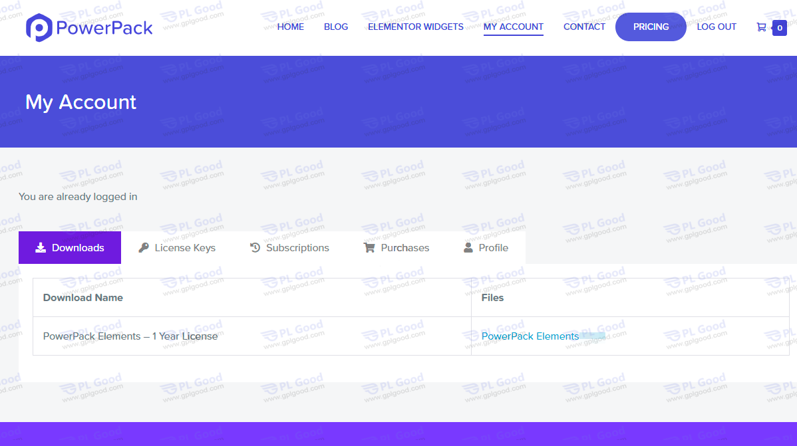Click the 'My Account' page heading
The image size is (797, 446).
[80, 102]
